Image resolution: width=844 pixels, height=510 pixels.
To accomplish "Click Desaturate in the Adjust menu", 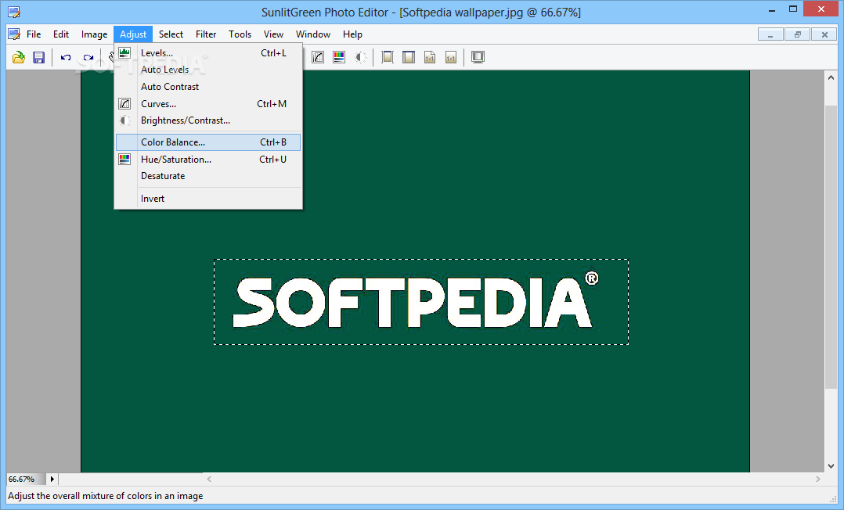I will pos(208,176).
